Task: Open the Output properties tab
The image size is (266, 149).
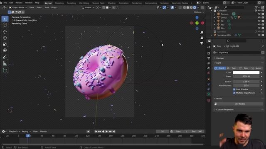Action: [209, 58]
